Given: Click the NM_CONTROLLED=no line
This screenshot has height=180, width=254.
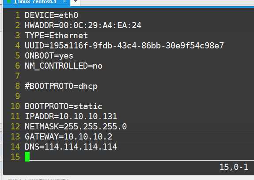Looking at the screenshot, I should [64, 66].
